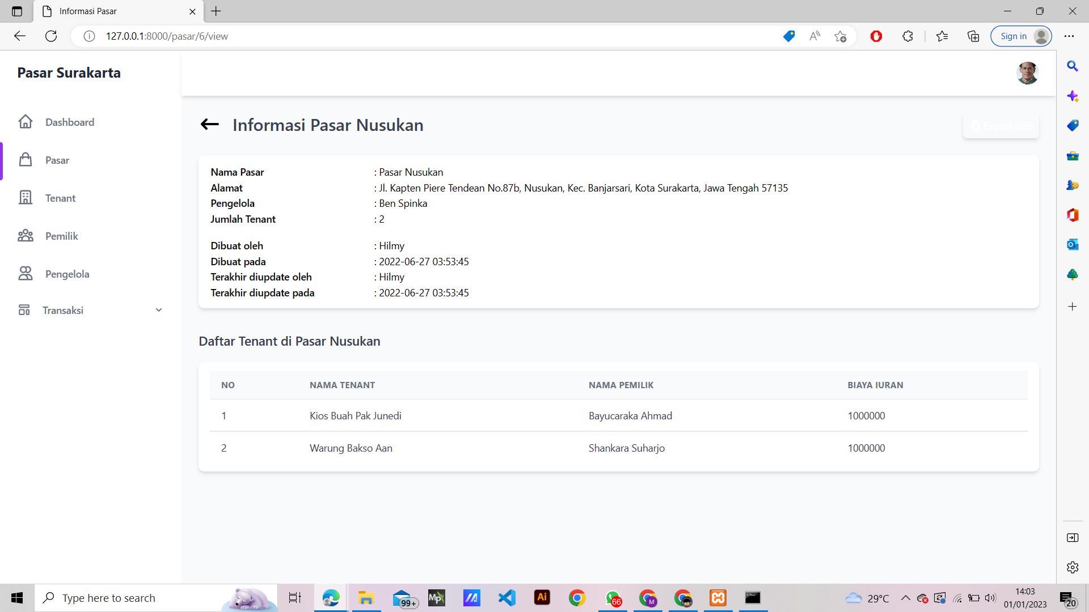Expand the Transaksi menu chevron
Screen dimensions: 1089x612
159,310
